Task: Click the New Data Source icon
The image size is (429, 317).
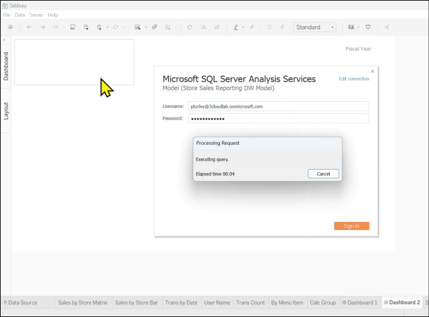Action: pyautogui.click(x=86, y=27)
